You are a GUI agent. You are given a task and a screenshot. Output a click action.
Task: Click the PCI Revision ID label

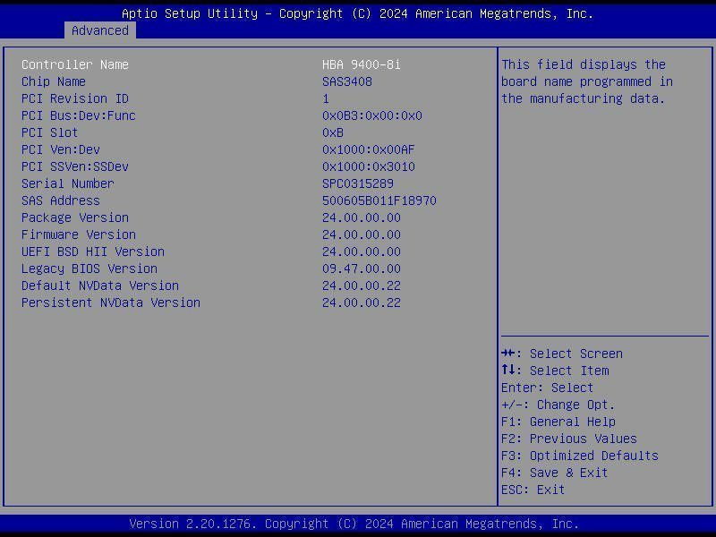click(75, 98)
